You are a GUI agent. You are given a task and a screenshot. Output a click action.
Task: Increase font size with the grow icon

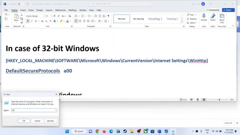55,16
